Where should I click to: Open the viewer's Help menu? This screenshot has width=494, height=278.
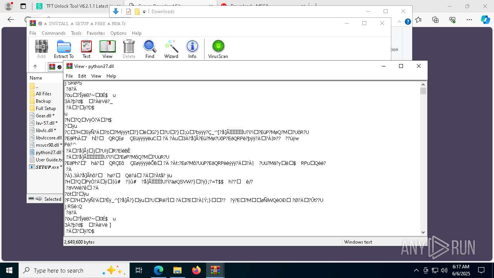click(x=111, y=76)
